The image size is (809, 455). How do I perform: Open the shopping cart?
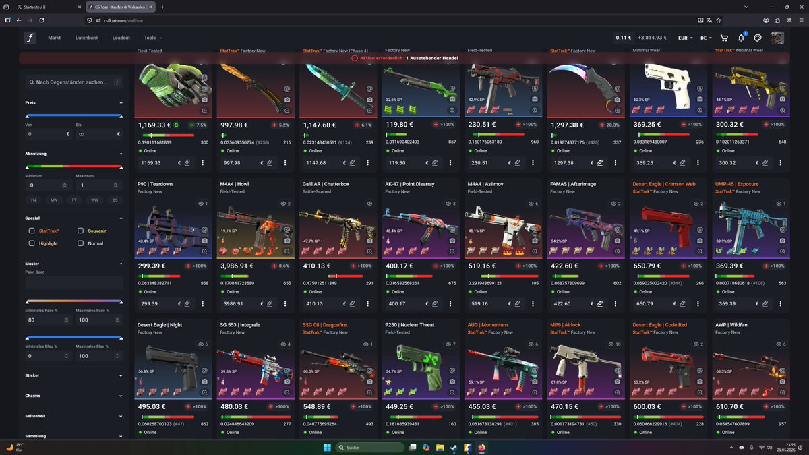[724, 38]
